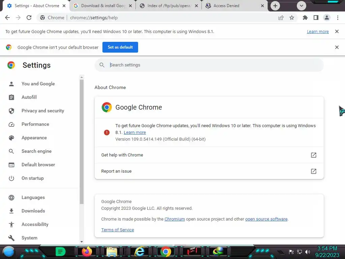Open Report an issue

[x=209, y=171]
